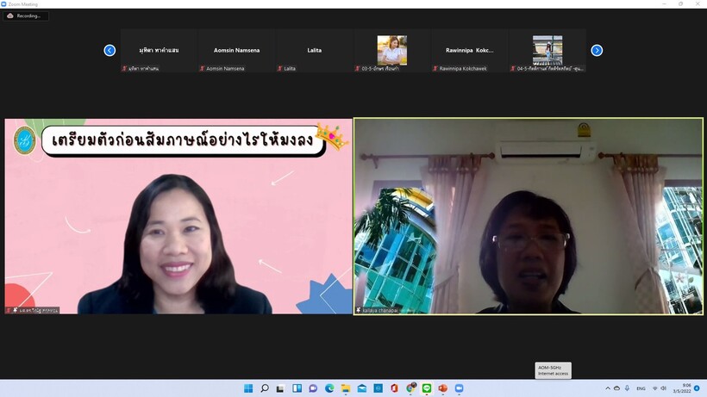The width and height of the screenshot is (707, 397).
Task: Click muted mic icon on Rawinnipa Kokchawek tile
Action: (435, 68)
